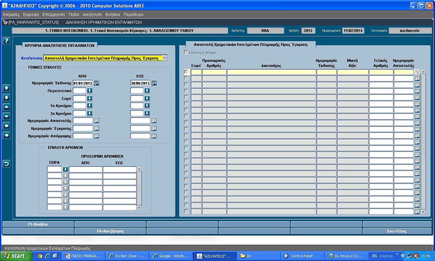Image resolution: width=435 pixels, height=261 pixels.
Task: Open Παραστατικό ΑΠΟ list-of-values arrow
Action: (89, 91)
